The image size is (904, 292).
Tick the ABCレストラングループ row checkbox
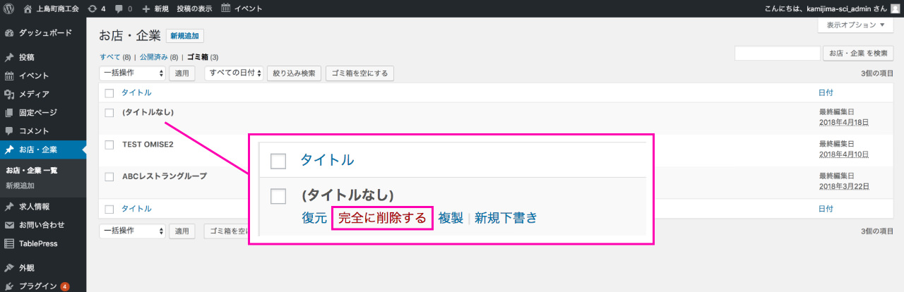point(109,176)
